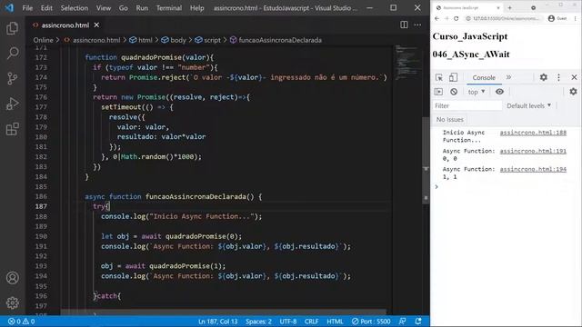The height and width of the screenshot is (327, 582).
Task: Click the feedback icon in status bar
Action: click(402, 322)
